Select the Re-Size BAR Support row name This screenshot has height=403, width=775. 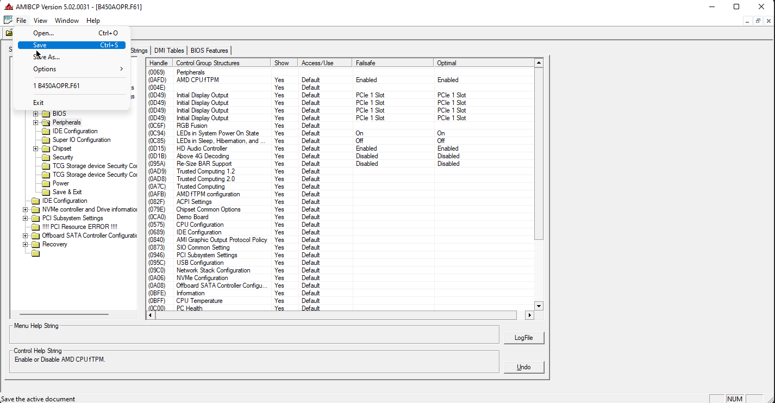(x=204, y=164)
